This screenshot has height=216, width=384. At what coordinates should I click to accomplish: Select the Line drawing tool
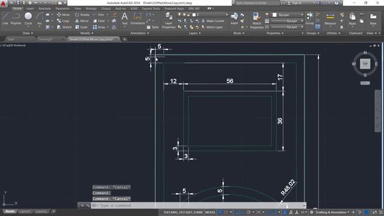(5, 19)
